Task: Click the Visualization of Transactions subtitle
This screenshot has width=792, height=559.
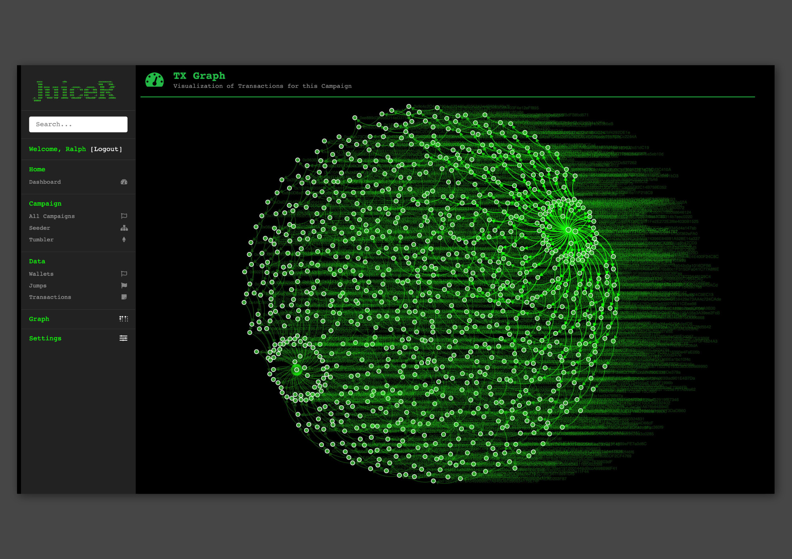Action: click(x=262, y=86)
